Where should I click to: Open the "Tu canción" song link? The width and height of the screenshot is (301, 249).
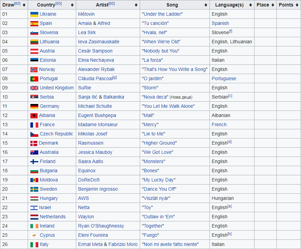pyautogui.click(x=155, y=24)
